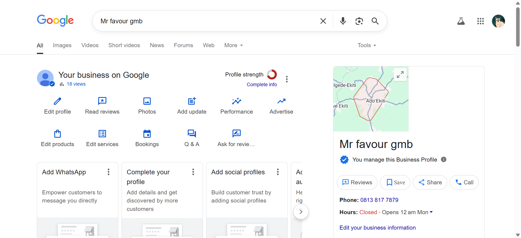Viewport: 521px width, 238px height.
Task: Open the Photos icon
Action: click(147, 101)
